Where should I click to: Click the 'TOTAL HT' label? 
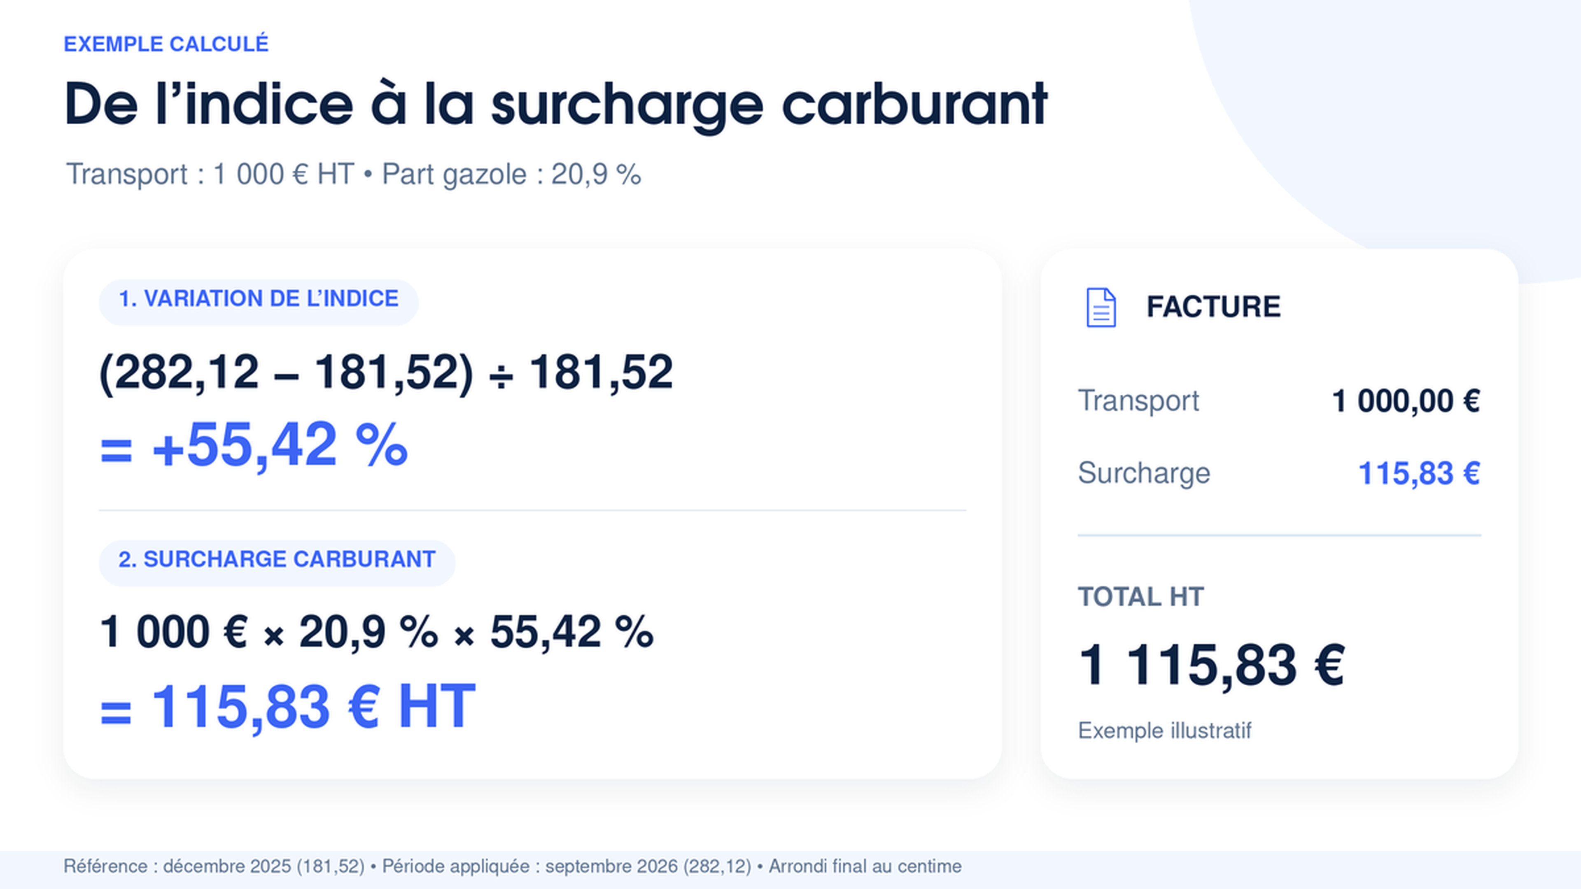pyautogui.click(x=1141, y=597)
